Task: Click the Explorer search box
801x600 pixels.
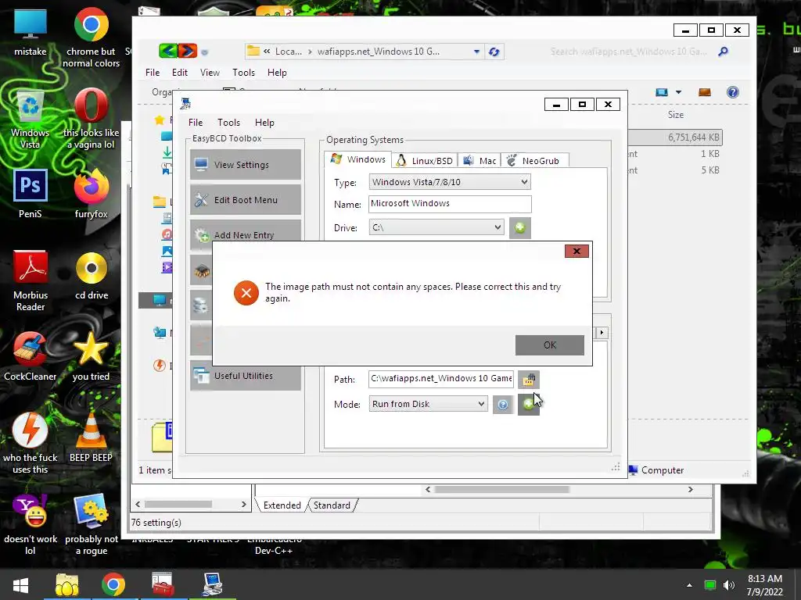Action: click(x=628, y=52)
